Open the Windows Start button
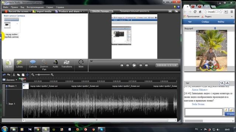236x132 pixels. [x=4, y=129]
